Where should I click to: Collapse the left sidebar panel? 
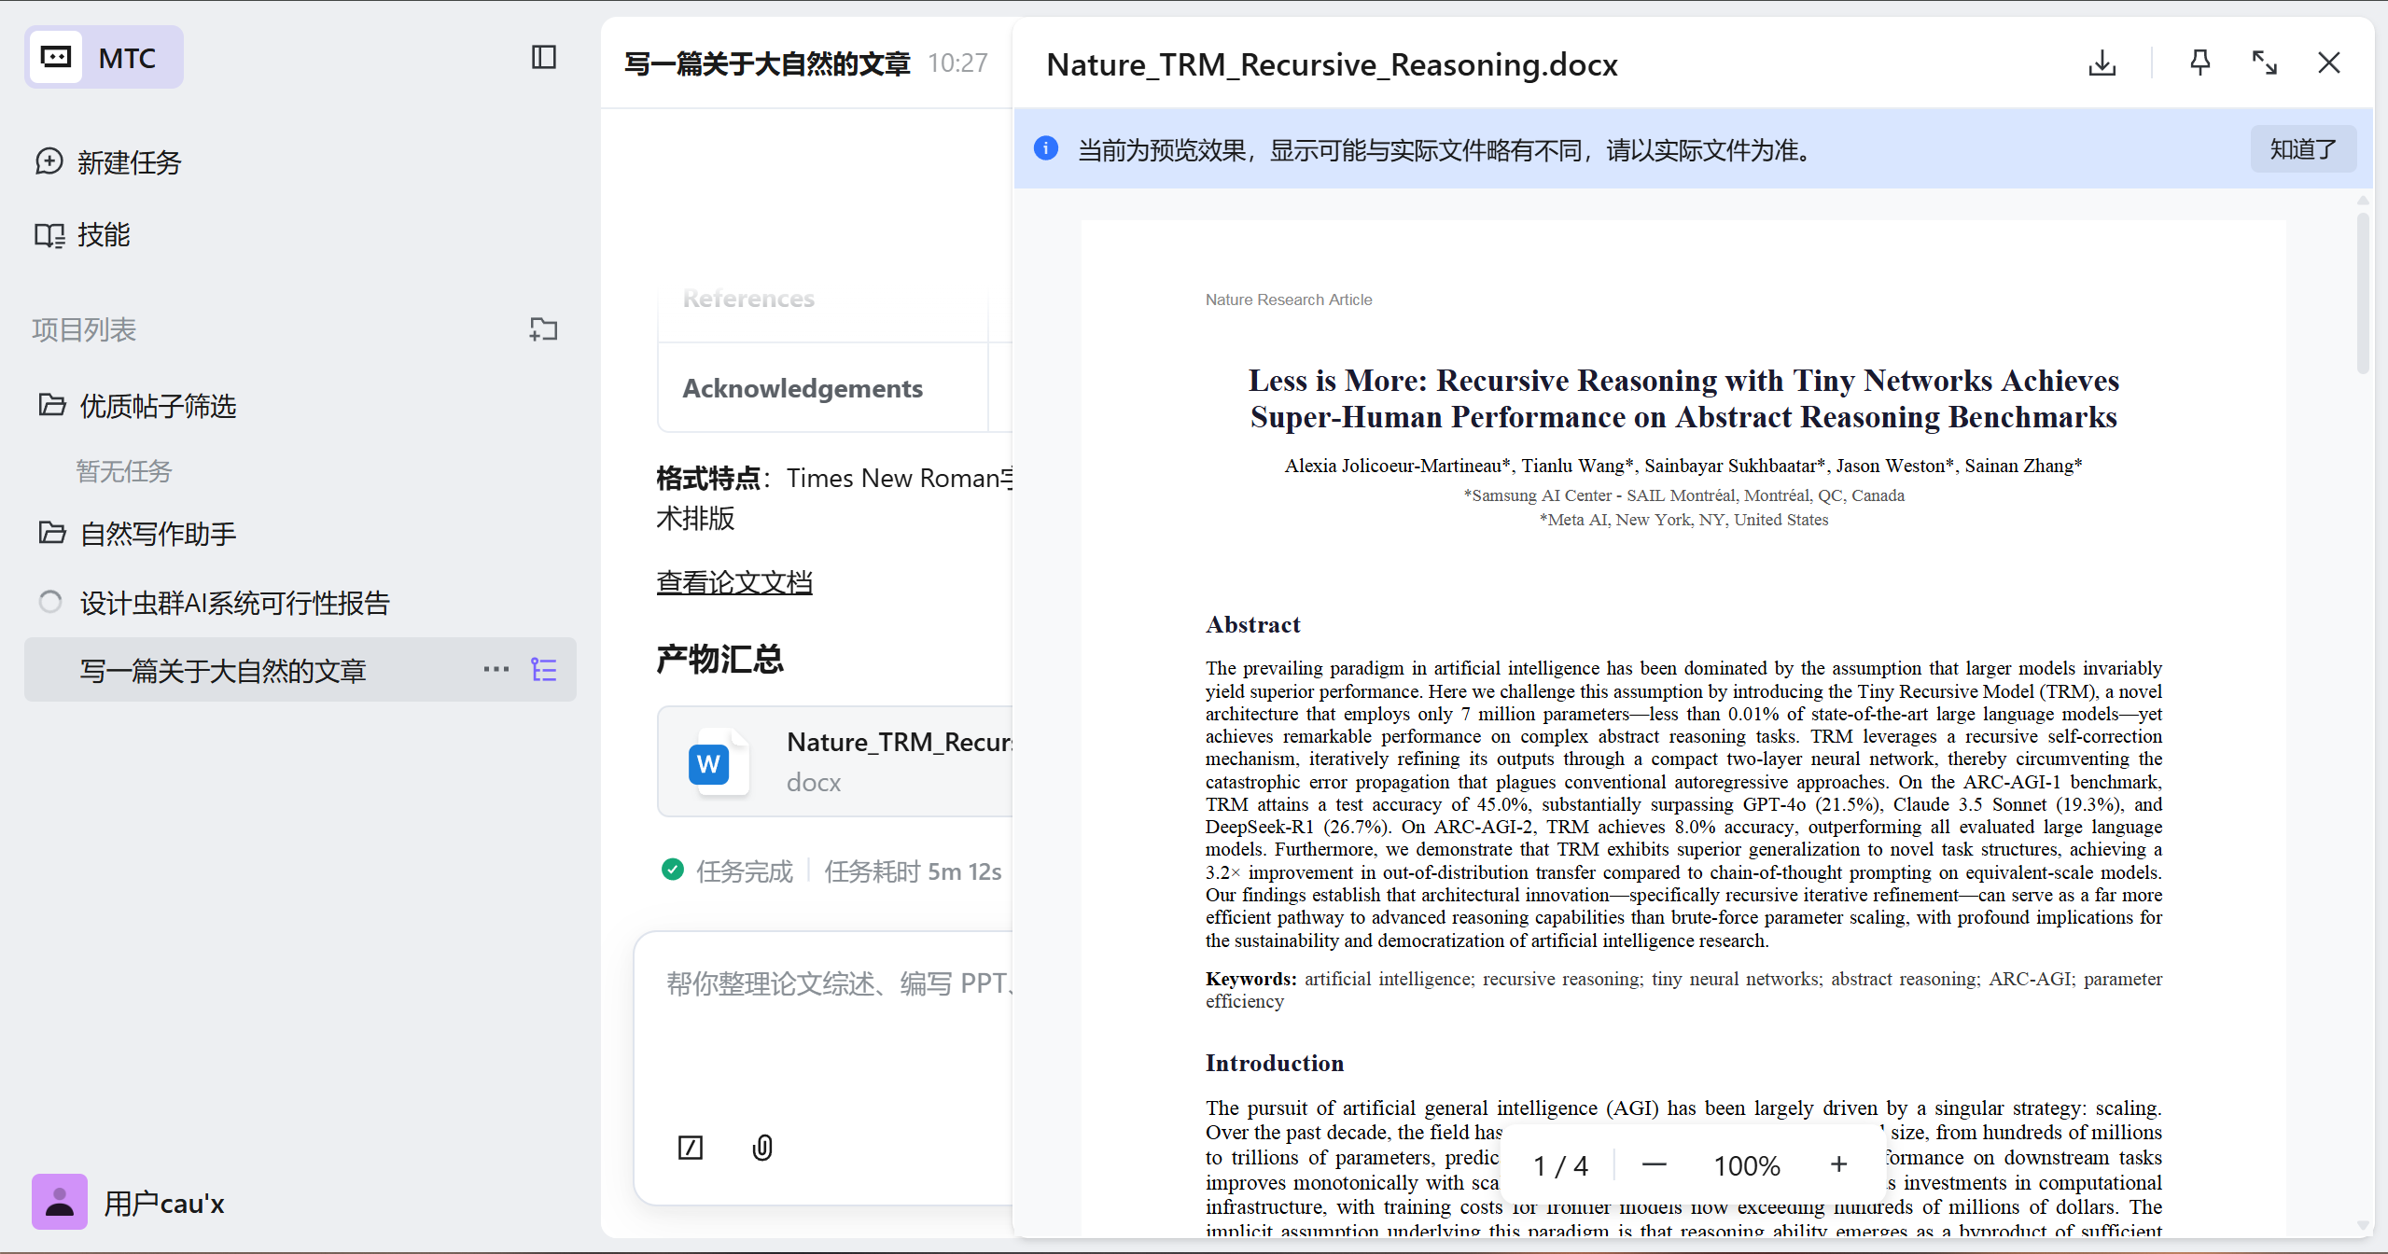coord(544,58)
